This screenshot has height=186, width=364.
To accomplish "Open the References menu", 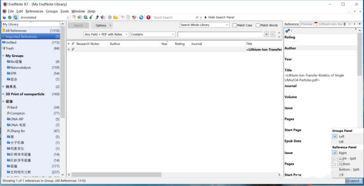I will tap(34, 11).
